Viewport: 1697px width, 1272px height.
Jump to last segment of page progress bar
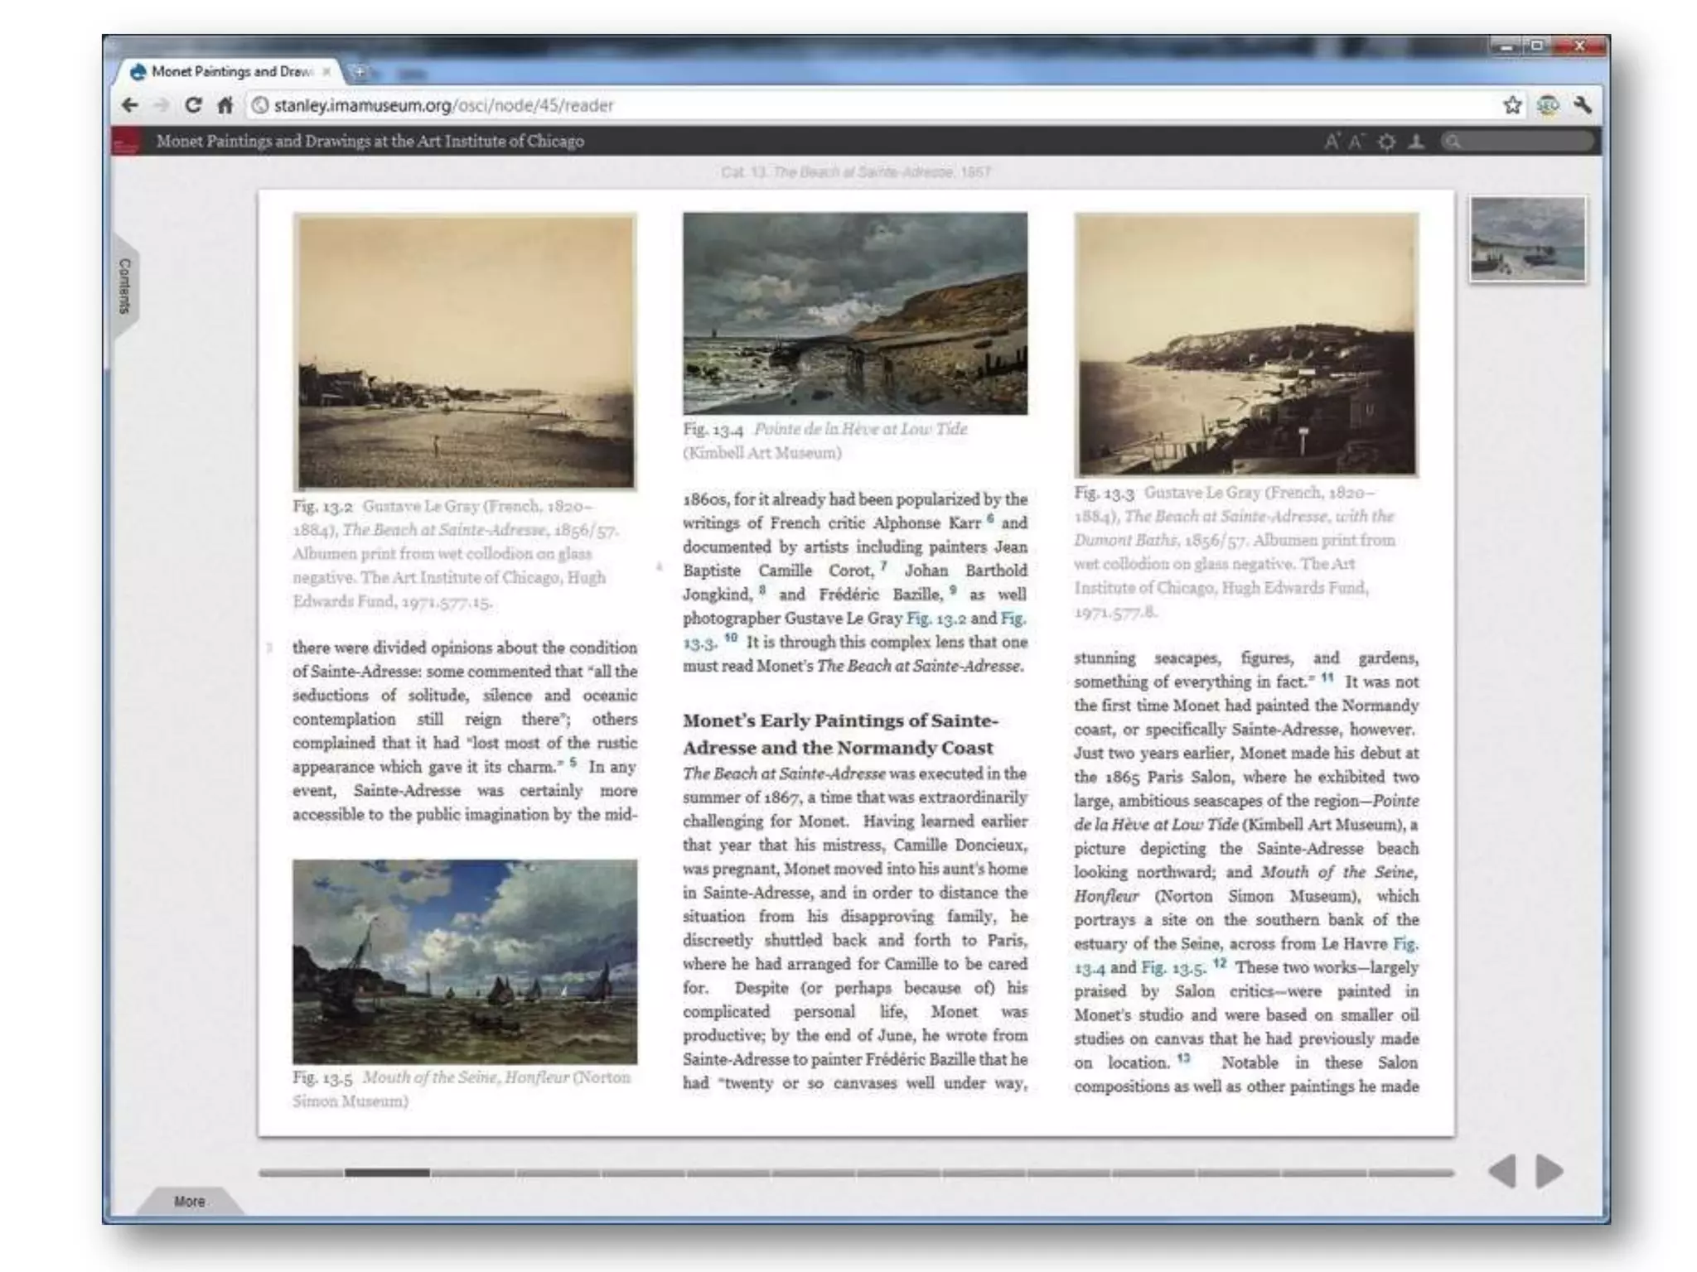[x=1410, y=1173]
